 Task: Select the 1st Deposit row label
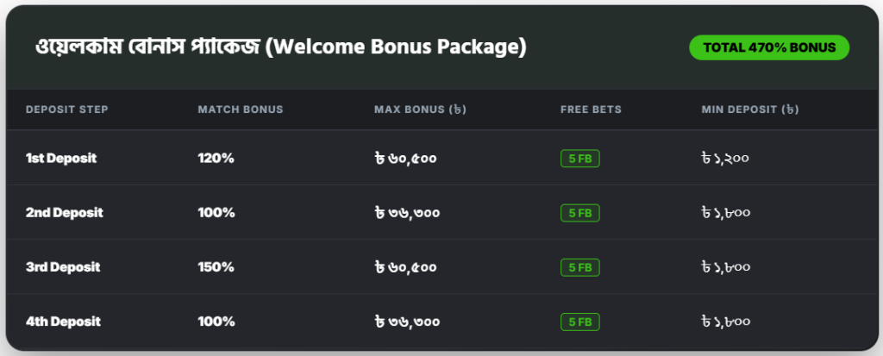(x=61, y=159)
